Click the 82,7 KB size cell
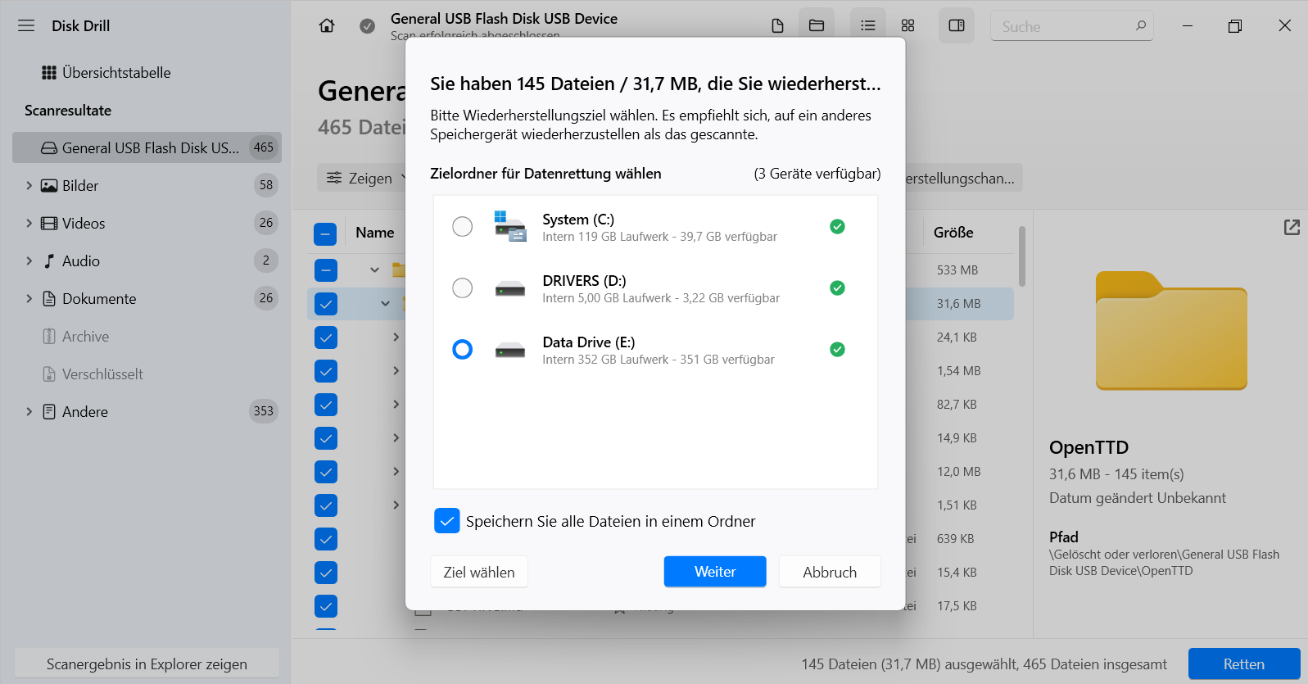The image size is (1308, 684). 957,405
